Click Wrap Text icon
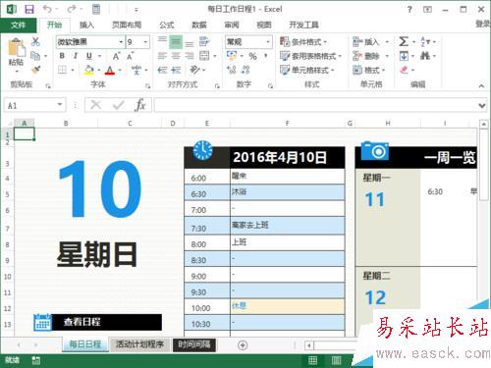The image size is (491, 368). coord(204,41)
